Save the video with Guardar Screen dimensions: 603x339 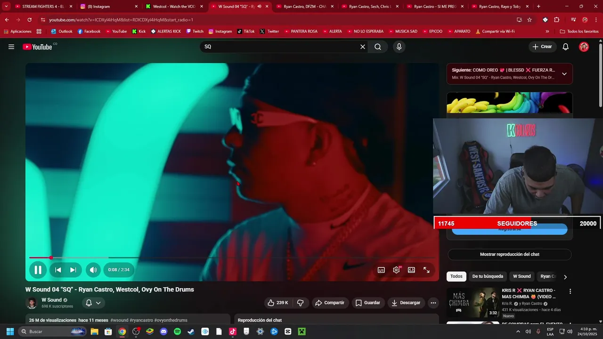click(x=367, y=303)
